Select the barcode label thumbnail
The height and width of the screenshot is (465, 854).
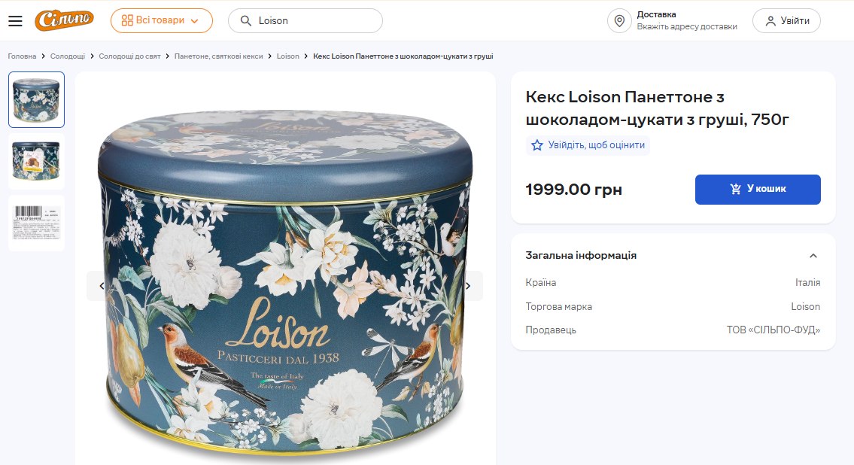point(36,223)
